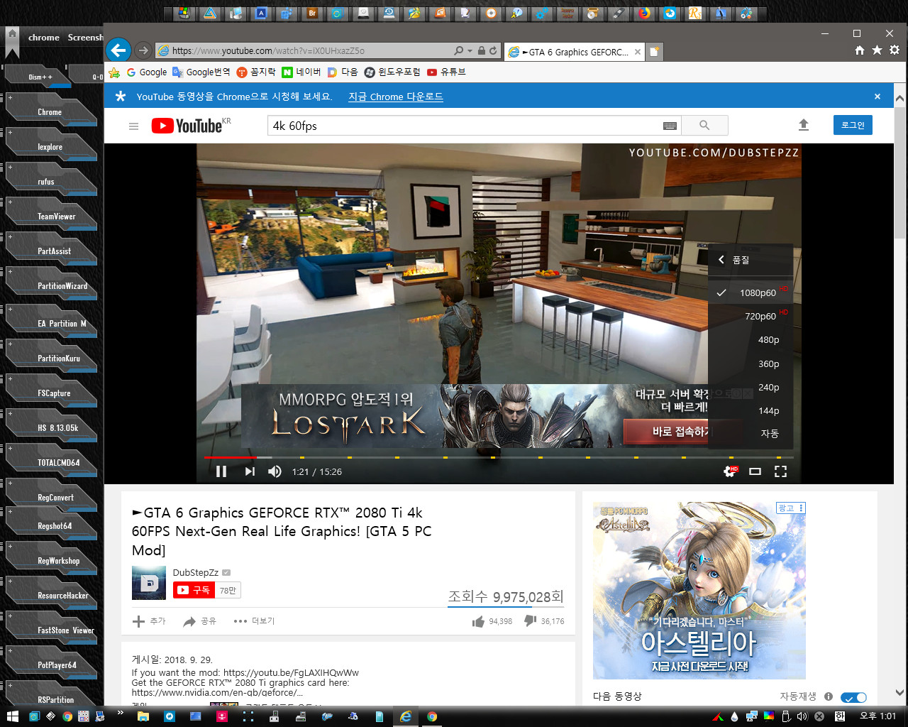Open the DubStepZz channel name
The width and height of the screenshot is (908, 727).
point(196,572)
